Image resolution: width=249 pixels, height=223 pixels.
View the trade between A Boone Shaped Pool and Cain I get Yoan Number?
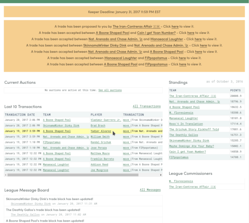[191, 33]
